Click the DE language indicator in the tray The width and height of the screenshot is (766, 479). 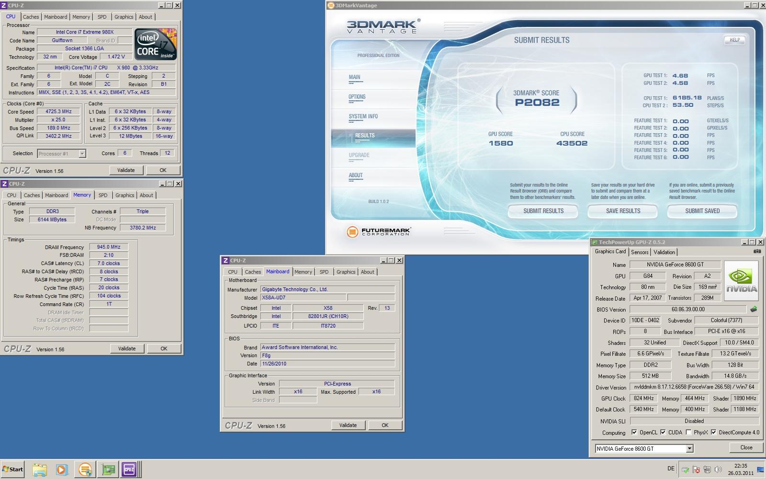click(x=671, y=469)
